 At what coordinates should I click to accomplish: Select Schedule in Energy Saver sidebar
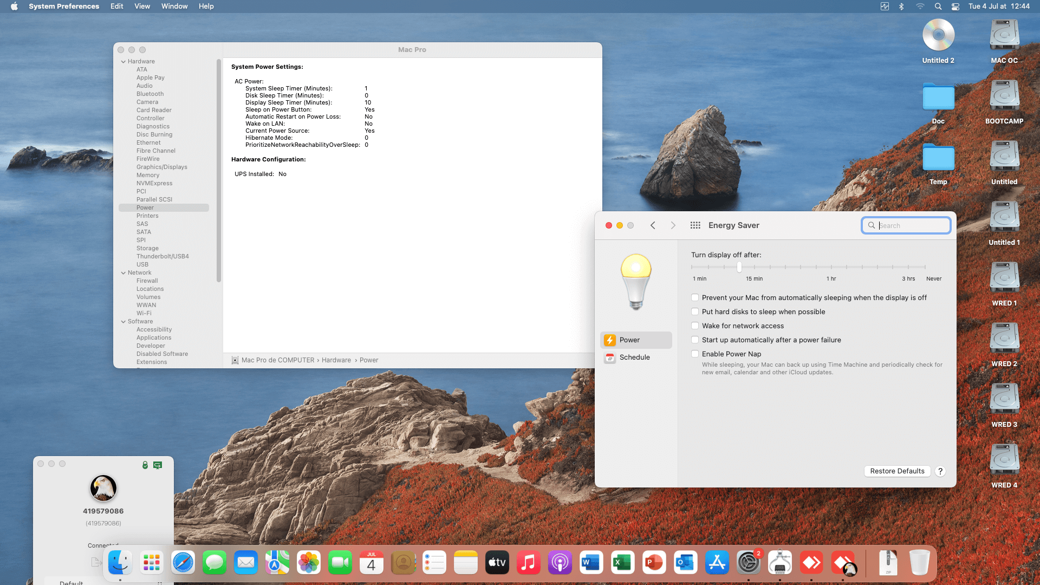tap(636, 357)
